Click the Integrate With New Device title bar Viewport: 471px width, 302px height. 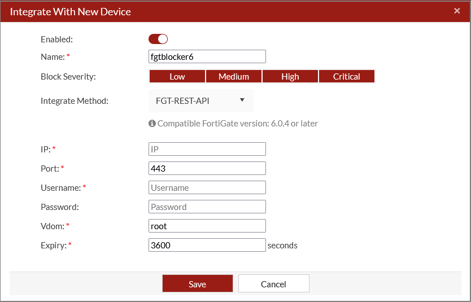tap(226, 11)
